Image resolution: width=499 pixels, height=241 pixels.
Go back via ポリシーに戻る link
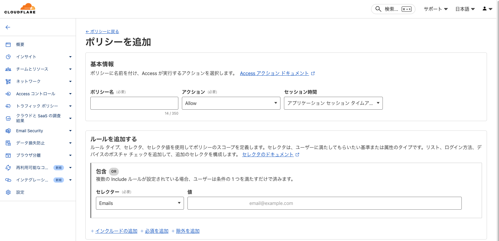102,32
